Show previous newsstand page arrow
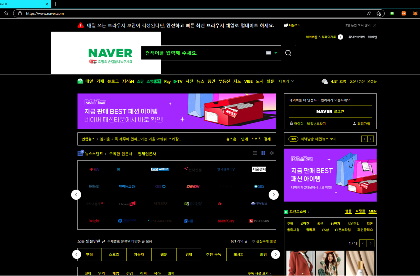Image resolution: width=420 pixels, height=276 pixels. click(x=76, y=195)
